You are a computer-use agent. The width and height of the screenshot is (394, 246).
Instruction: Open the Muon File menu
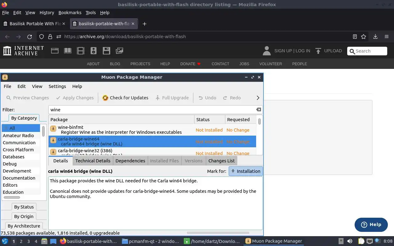(x=7, y=86)
